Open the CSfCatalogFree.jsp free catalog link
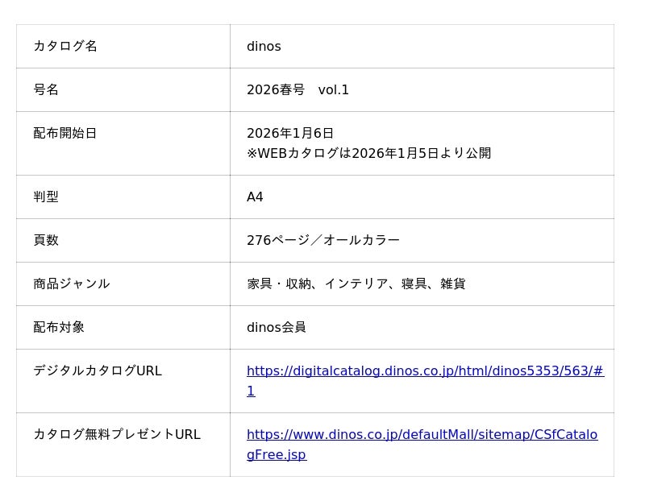The image size is (645, 501). (422, 435)
